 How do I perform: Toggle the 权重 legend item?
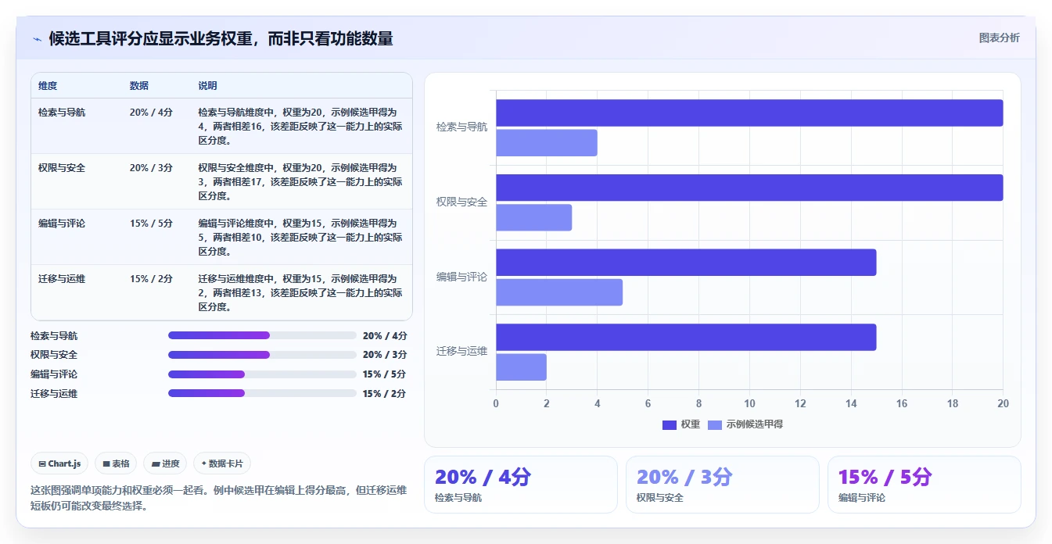coord(681,424)
